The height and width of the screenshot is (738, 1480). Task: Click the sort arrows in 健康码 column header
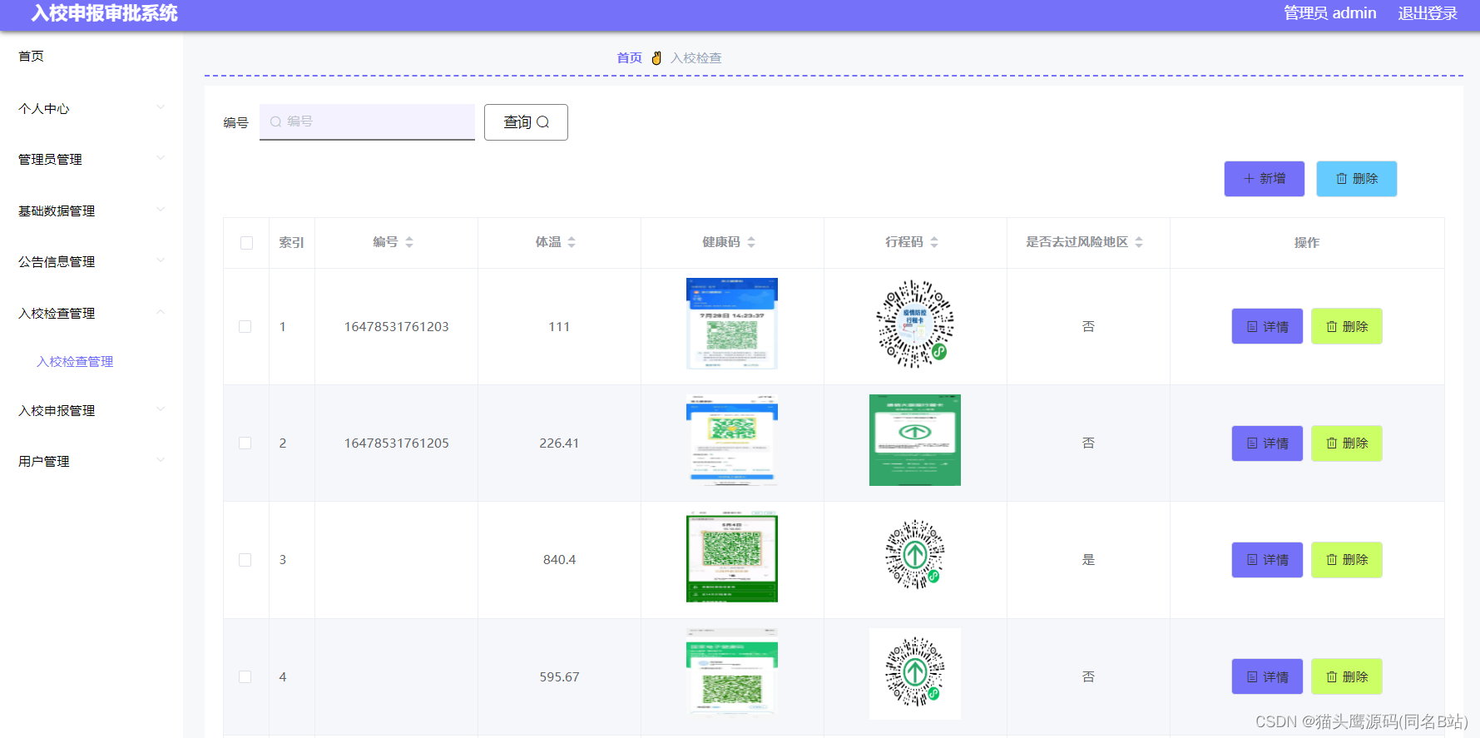pyautogui.click(x=751, y=242)
